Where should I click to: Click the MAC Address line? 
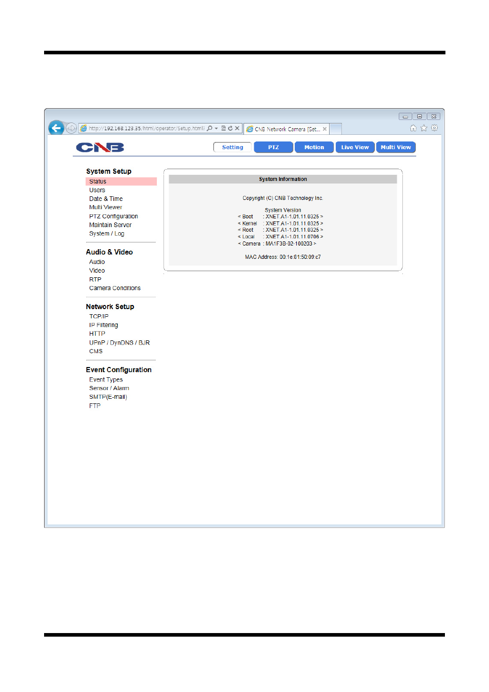click(x=283, y=257)
